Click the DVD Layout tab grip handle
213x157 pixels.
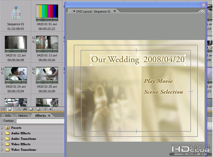tap(70, 11)
